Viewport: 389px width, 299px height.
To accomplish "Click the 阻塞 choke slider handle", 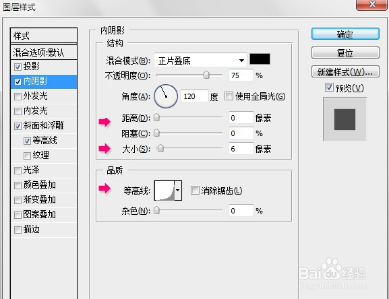I will 156,133.
